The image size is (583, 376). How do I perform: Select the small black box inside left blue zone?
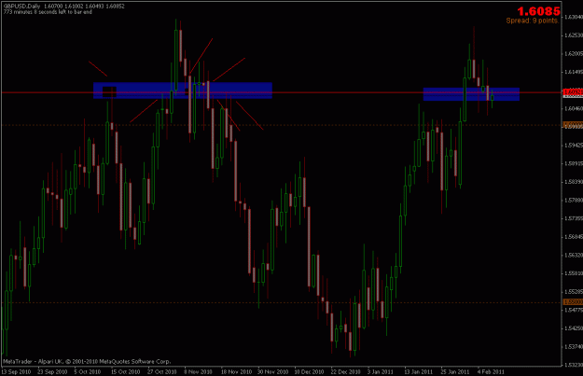click(x=109, y=91)
